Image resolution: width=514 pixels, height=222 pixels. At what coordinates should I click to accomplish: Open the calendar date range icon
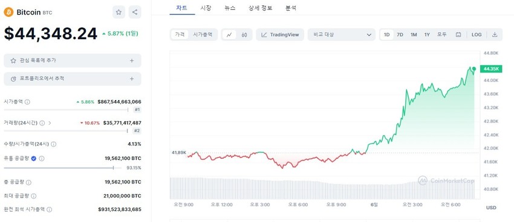click(458, 34)
